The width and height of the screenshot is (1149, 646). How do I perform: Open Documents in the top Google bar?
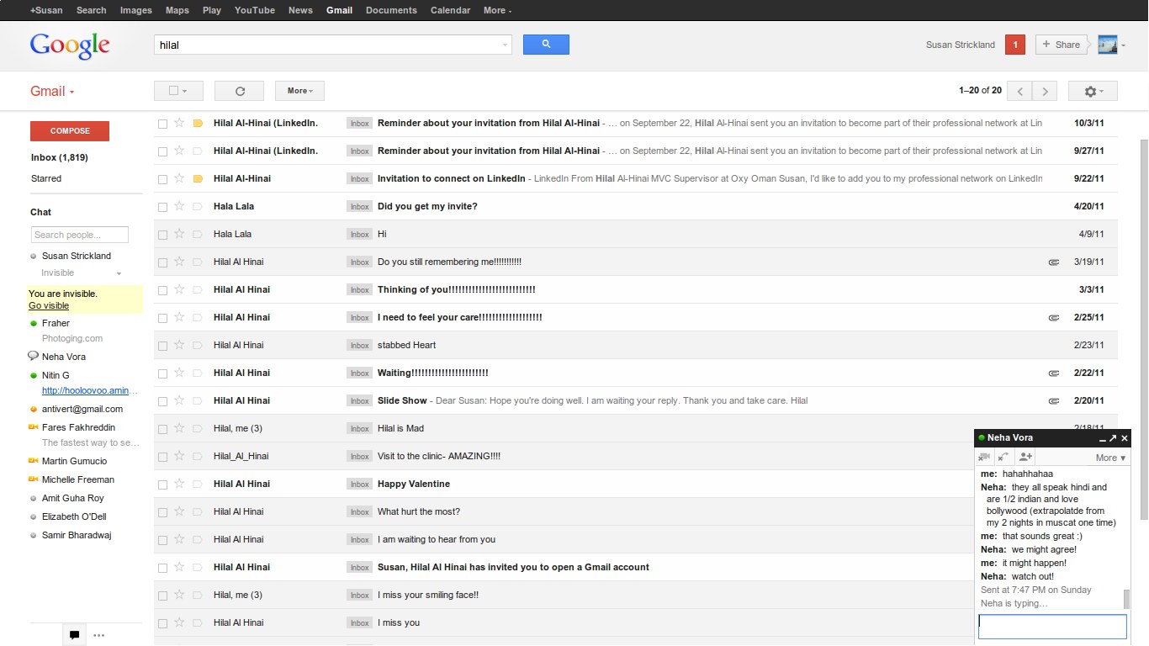pos(391,10)
